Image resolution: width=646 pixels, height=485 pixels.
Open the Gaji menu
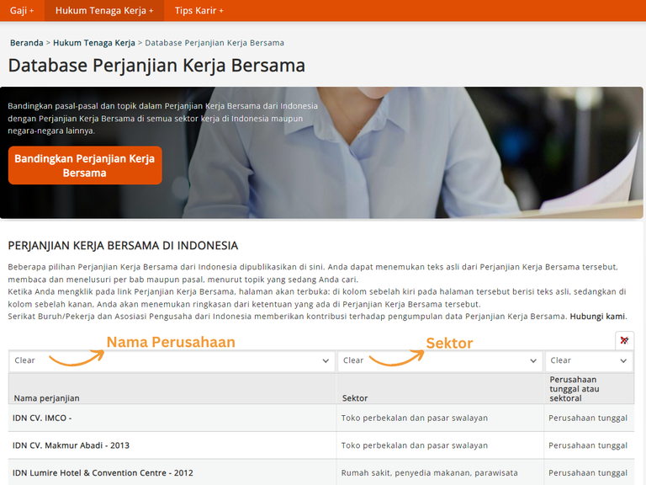tap(22, 11)
